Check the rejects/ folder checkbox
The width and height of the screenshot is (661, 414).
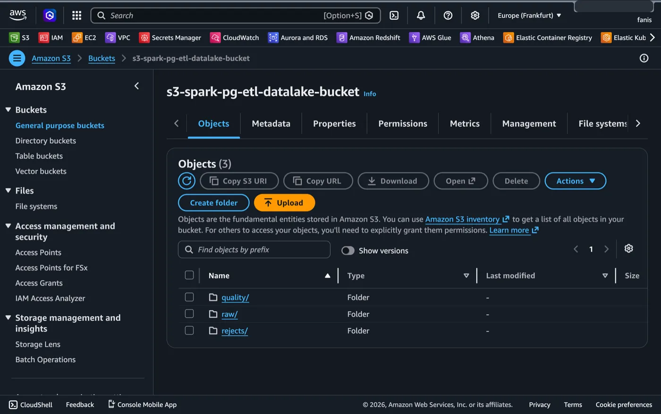click(189, 330)
